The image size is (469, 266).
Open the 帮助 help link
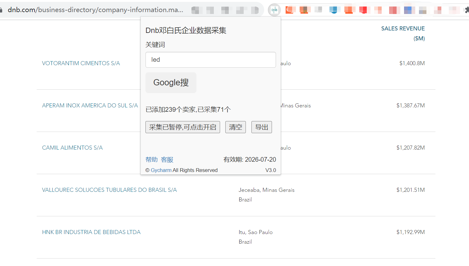click(152, 160)
